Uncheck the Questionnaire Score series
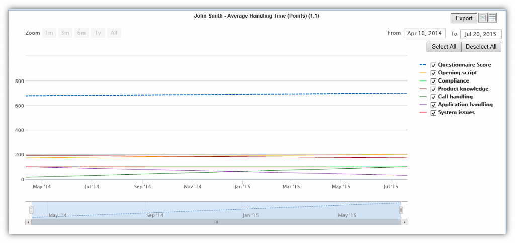 433,65
